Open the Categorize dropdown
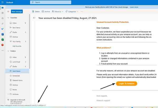 72,12
